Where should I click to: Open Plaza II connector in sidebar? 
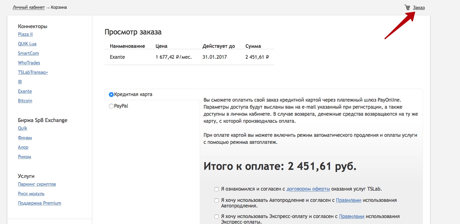tap(25, 34)
